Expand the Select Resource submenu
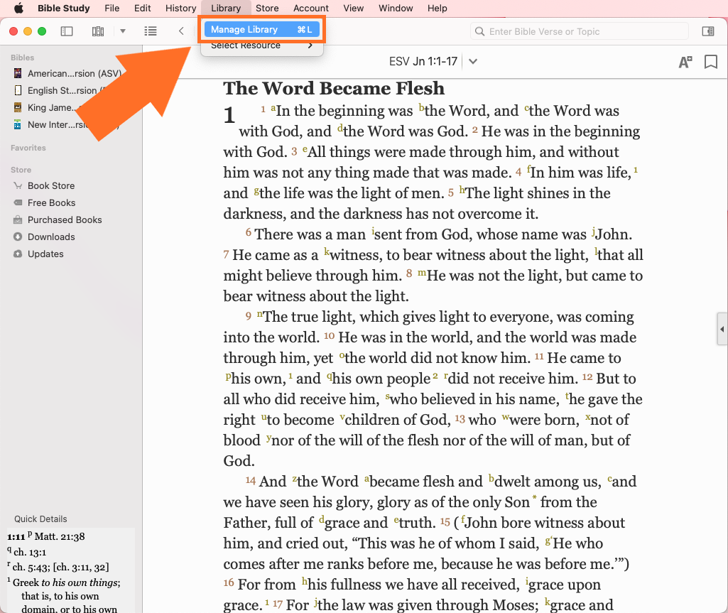Screen dimensions: 728x613 click(x=262, y=45)
